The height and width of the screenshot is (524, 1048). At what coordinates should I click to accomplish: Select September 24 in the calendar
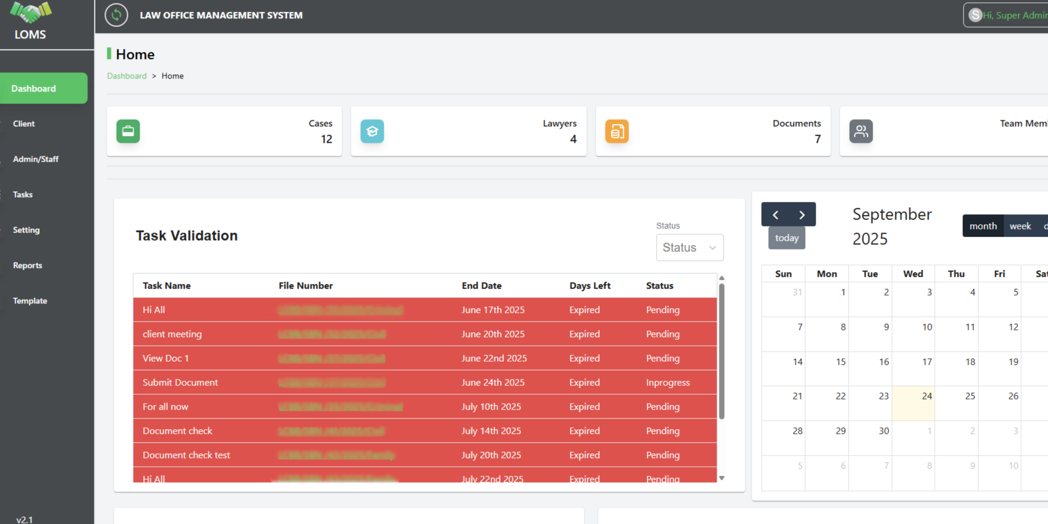click(x=913, y=403)
